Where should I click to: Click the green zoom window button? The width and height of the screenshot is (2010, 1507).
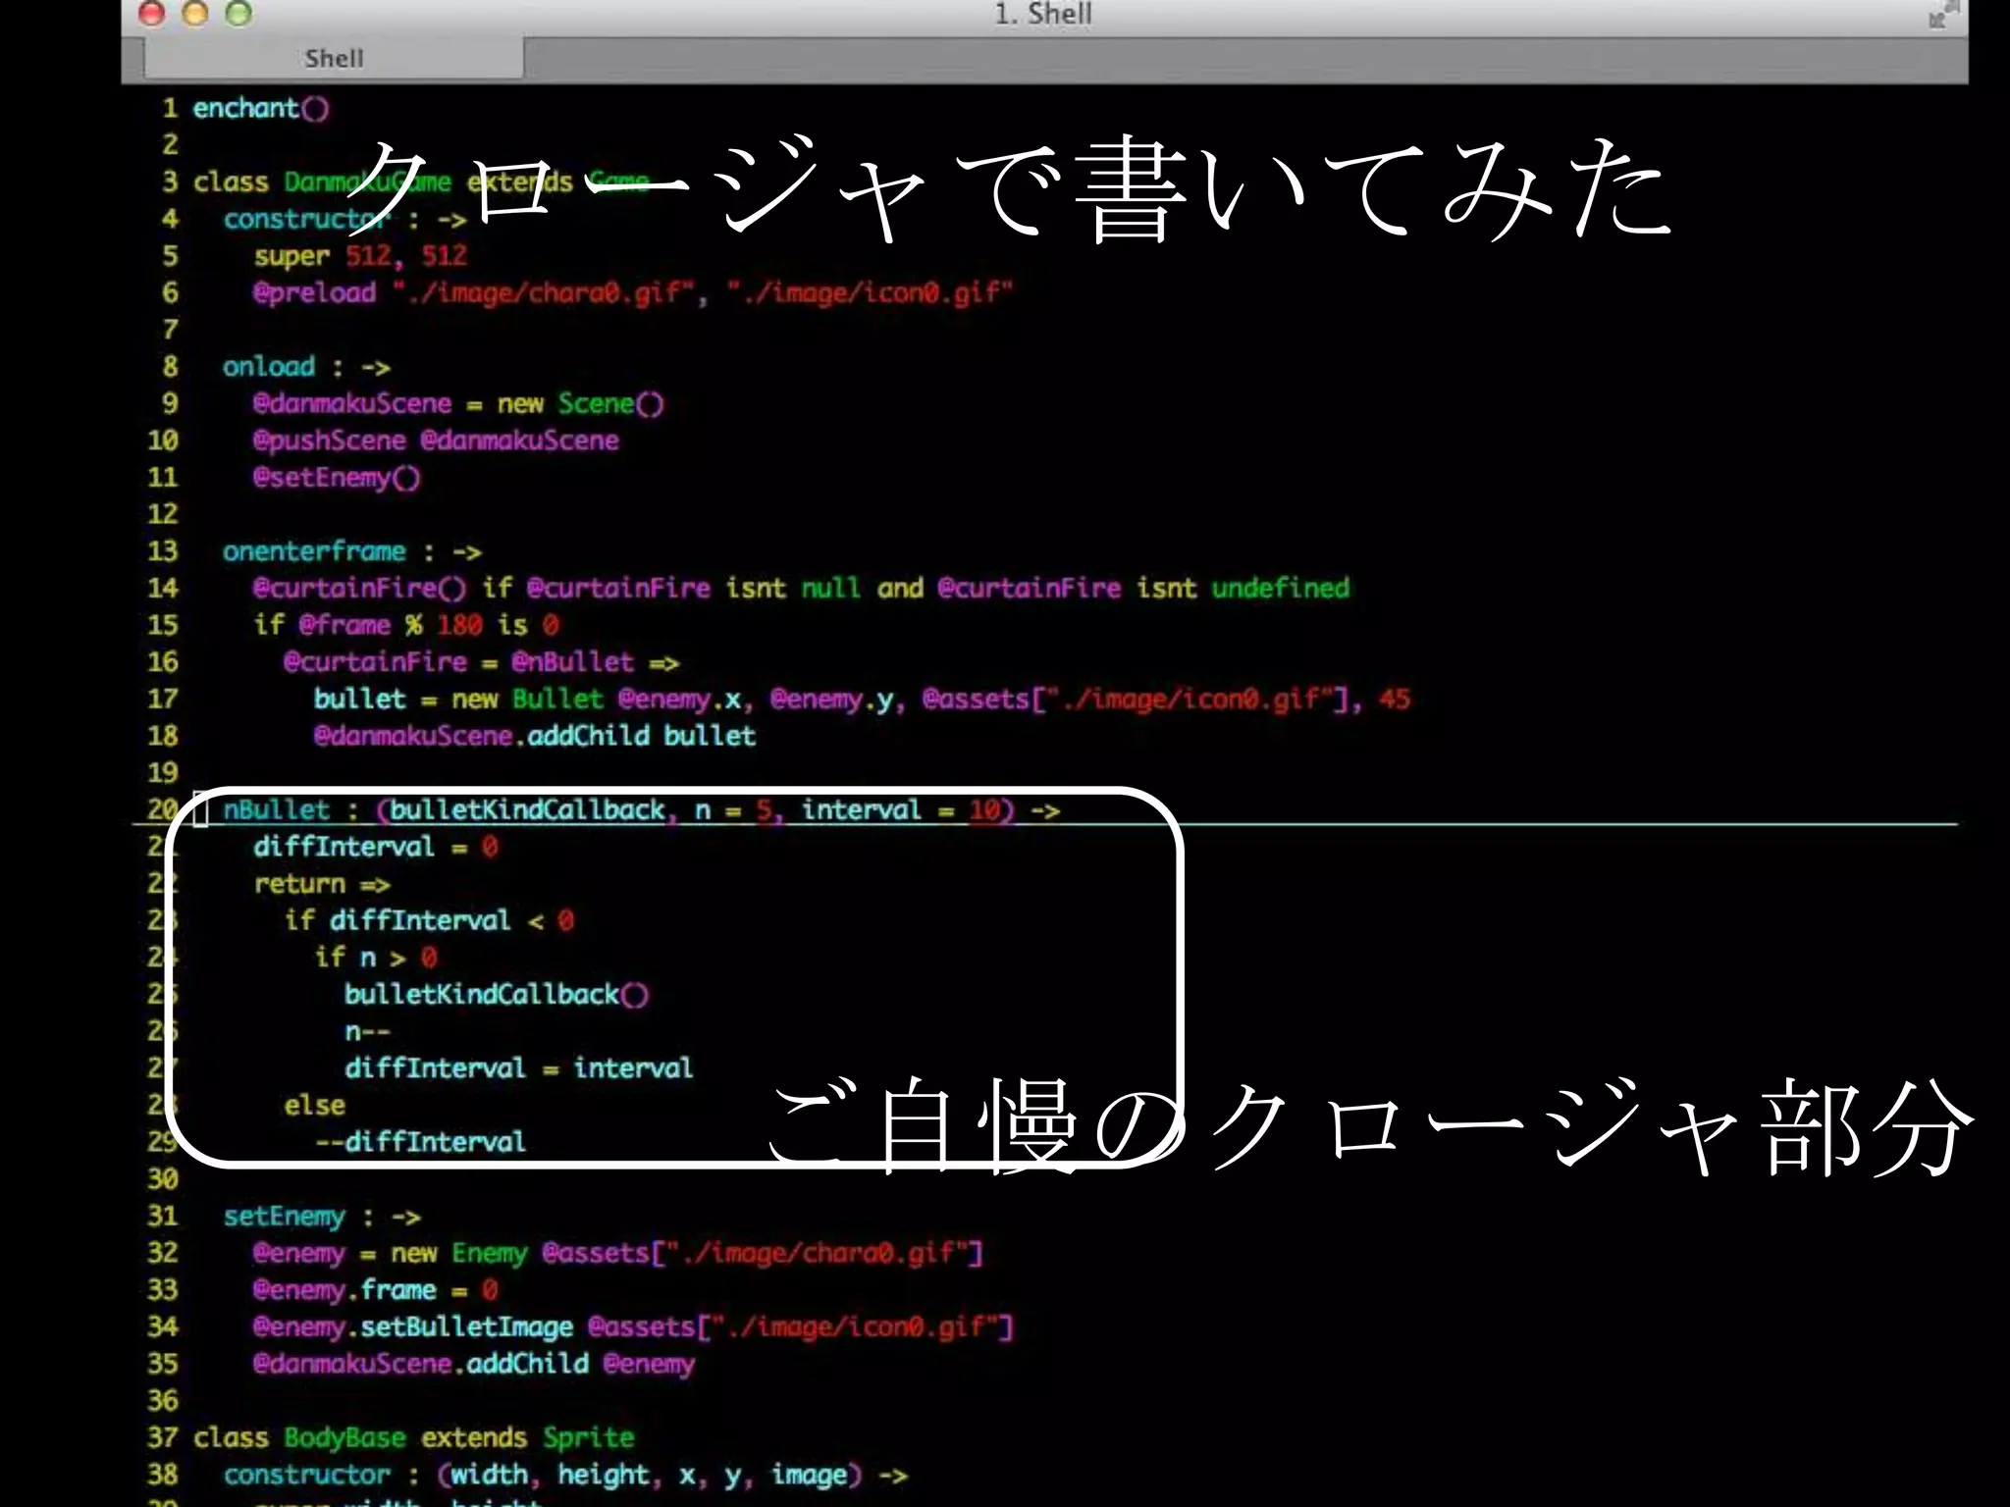238,14
